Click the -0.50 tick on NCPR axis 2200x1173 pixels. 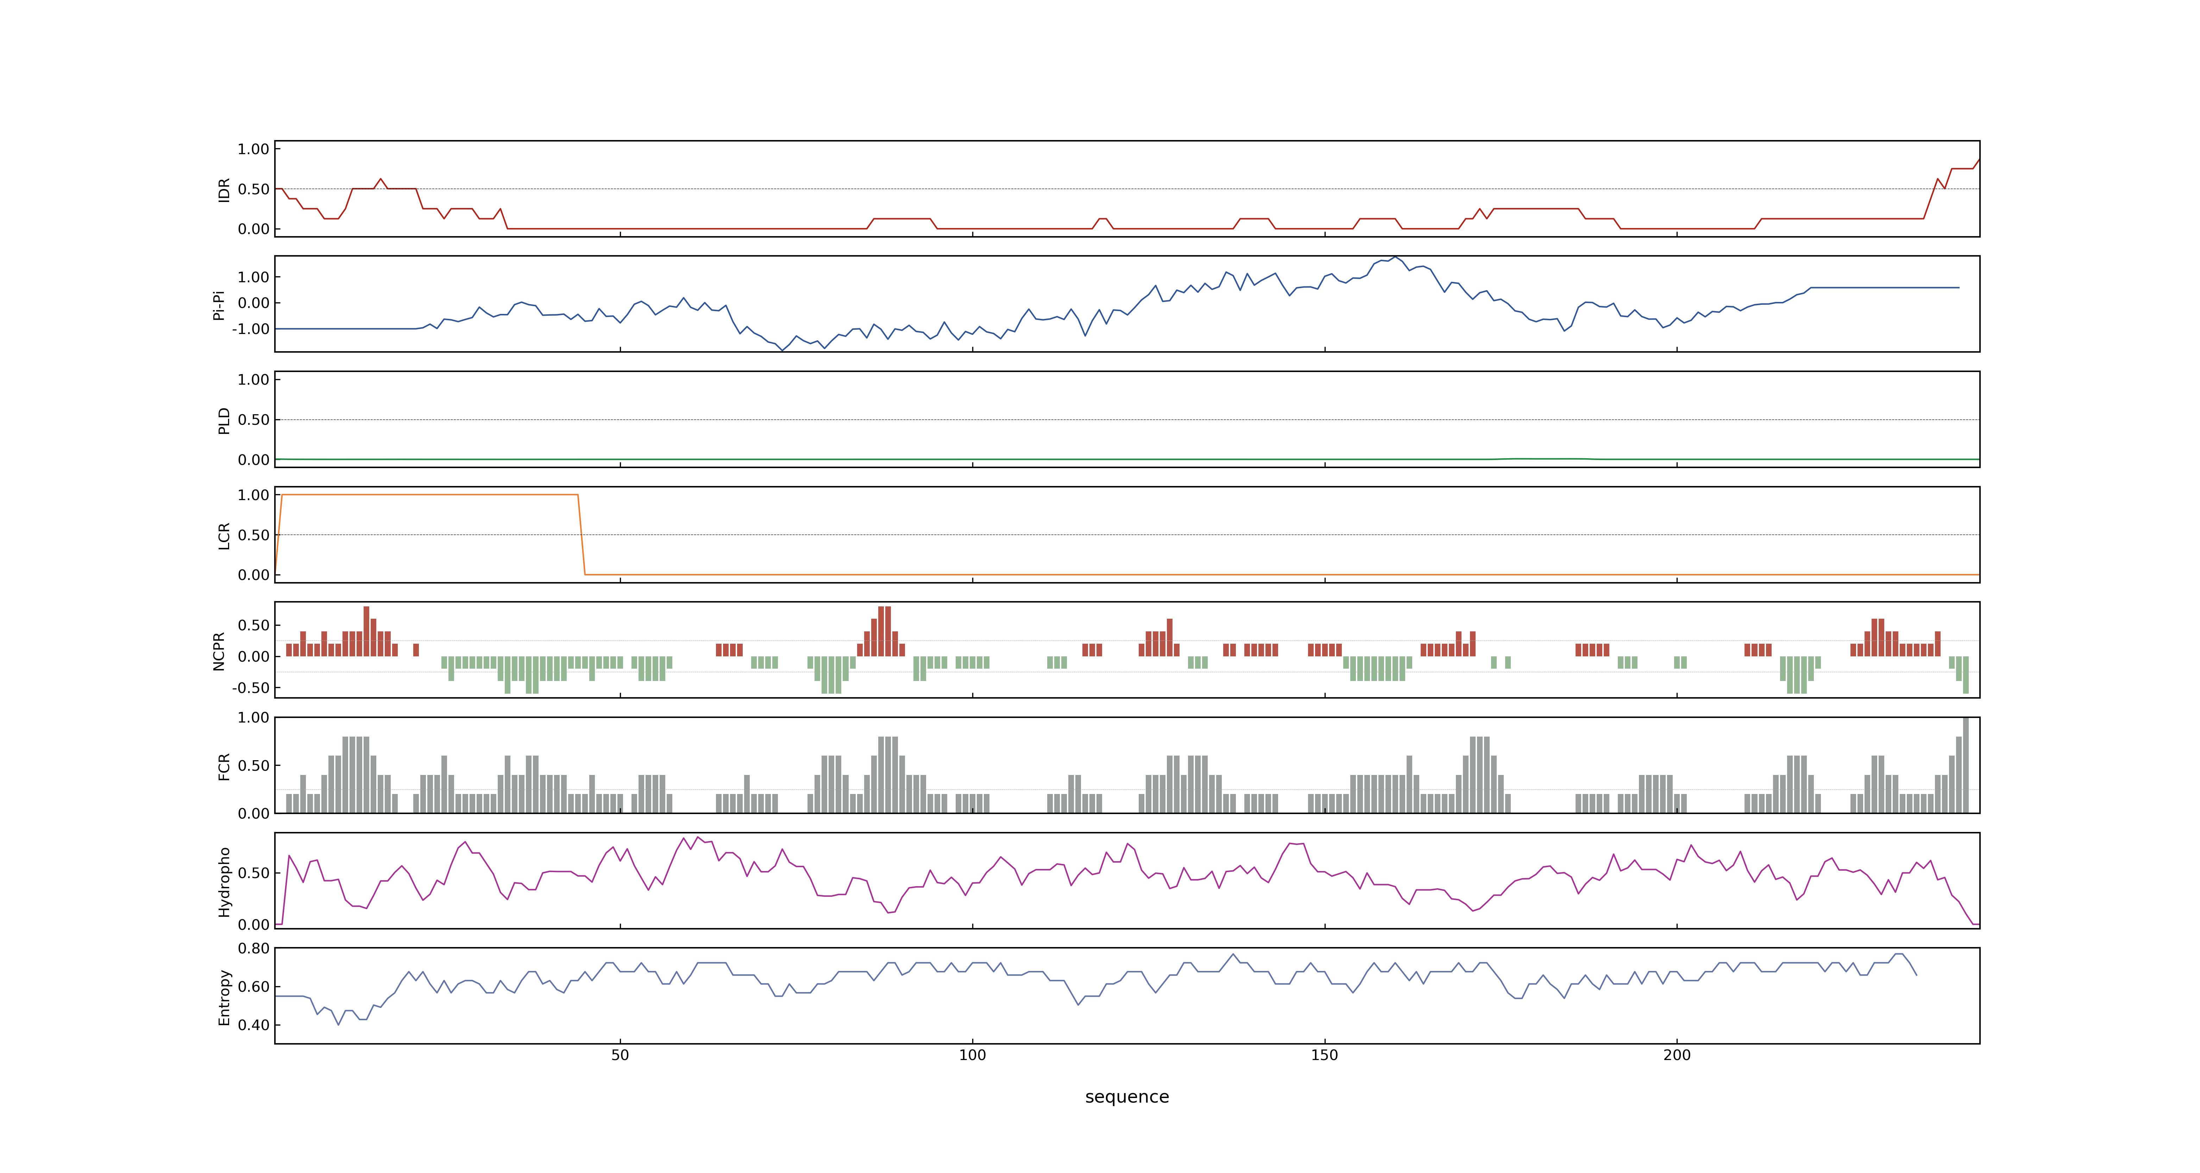[x=250, y=688]
